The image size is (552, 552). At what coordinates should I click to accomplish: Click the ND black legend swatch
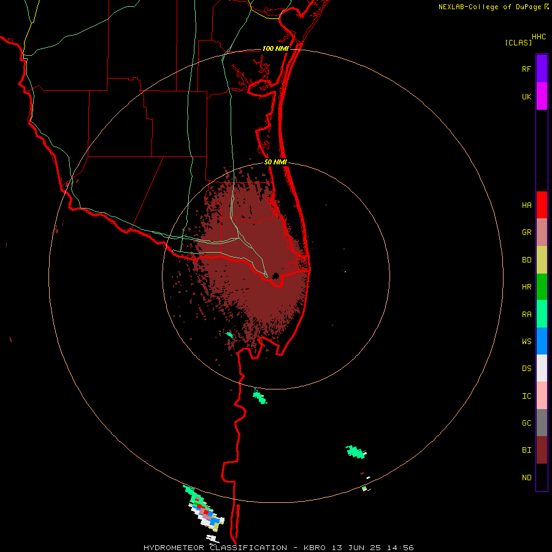542,477
